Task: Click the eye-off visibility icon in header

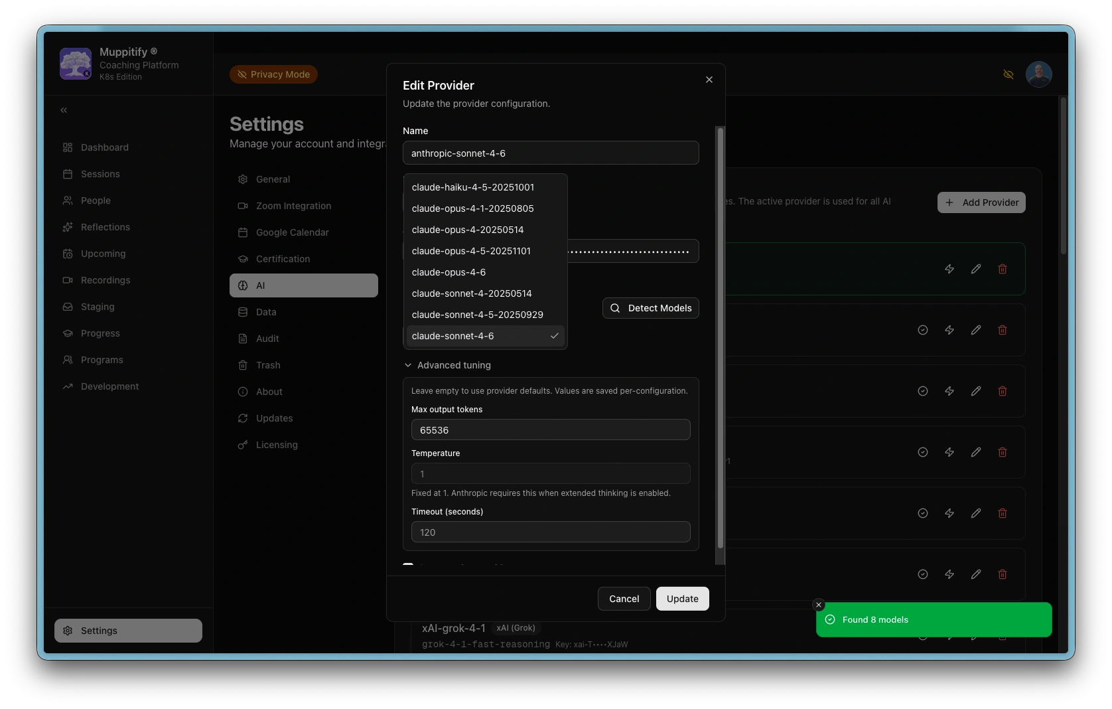Action: tap(1008, 74)
